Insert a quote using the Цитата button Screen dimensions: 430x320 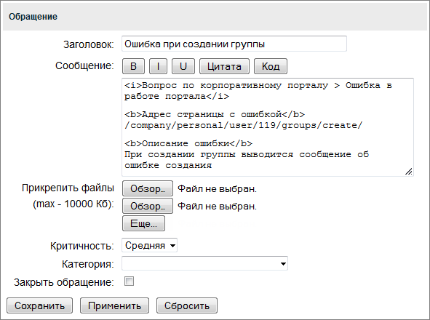(224, 66)
